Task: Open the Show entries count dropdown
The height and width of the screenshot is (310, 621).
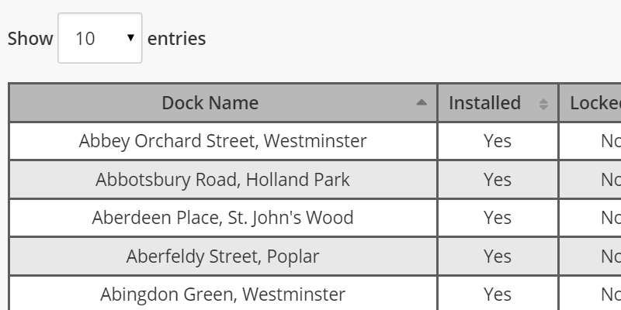Action: pyautogui.click(x=99, y=38)
